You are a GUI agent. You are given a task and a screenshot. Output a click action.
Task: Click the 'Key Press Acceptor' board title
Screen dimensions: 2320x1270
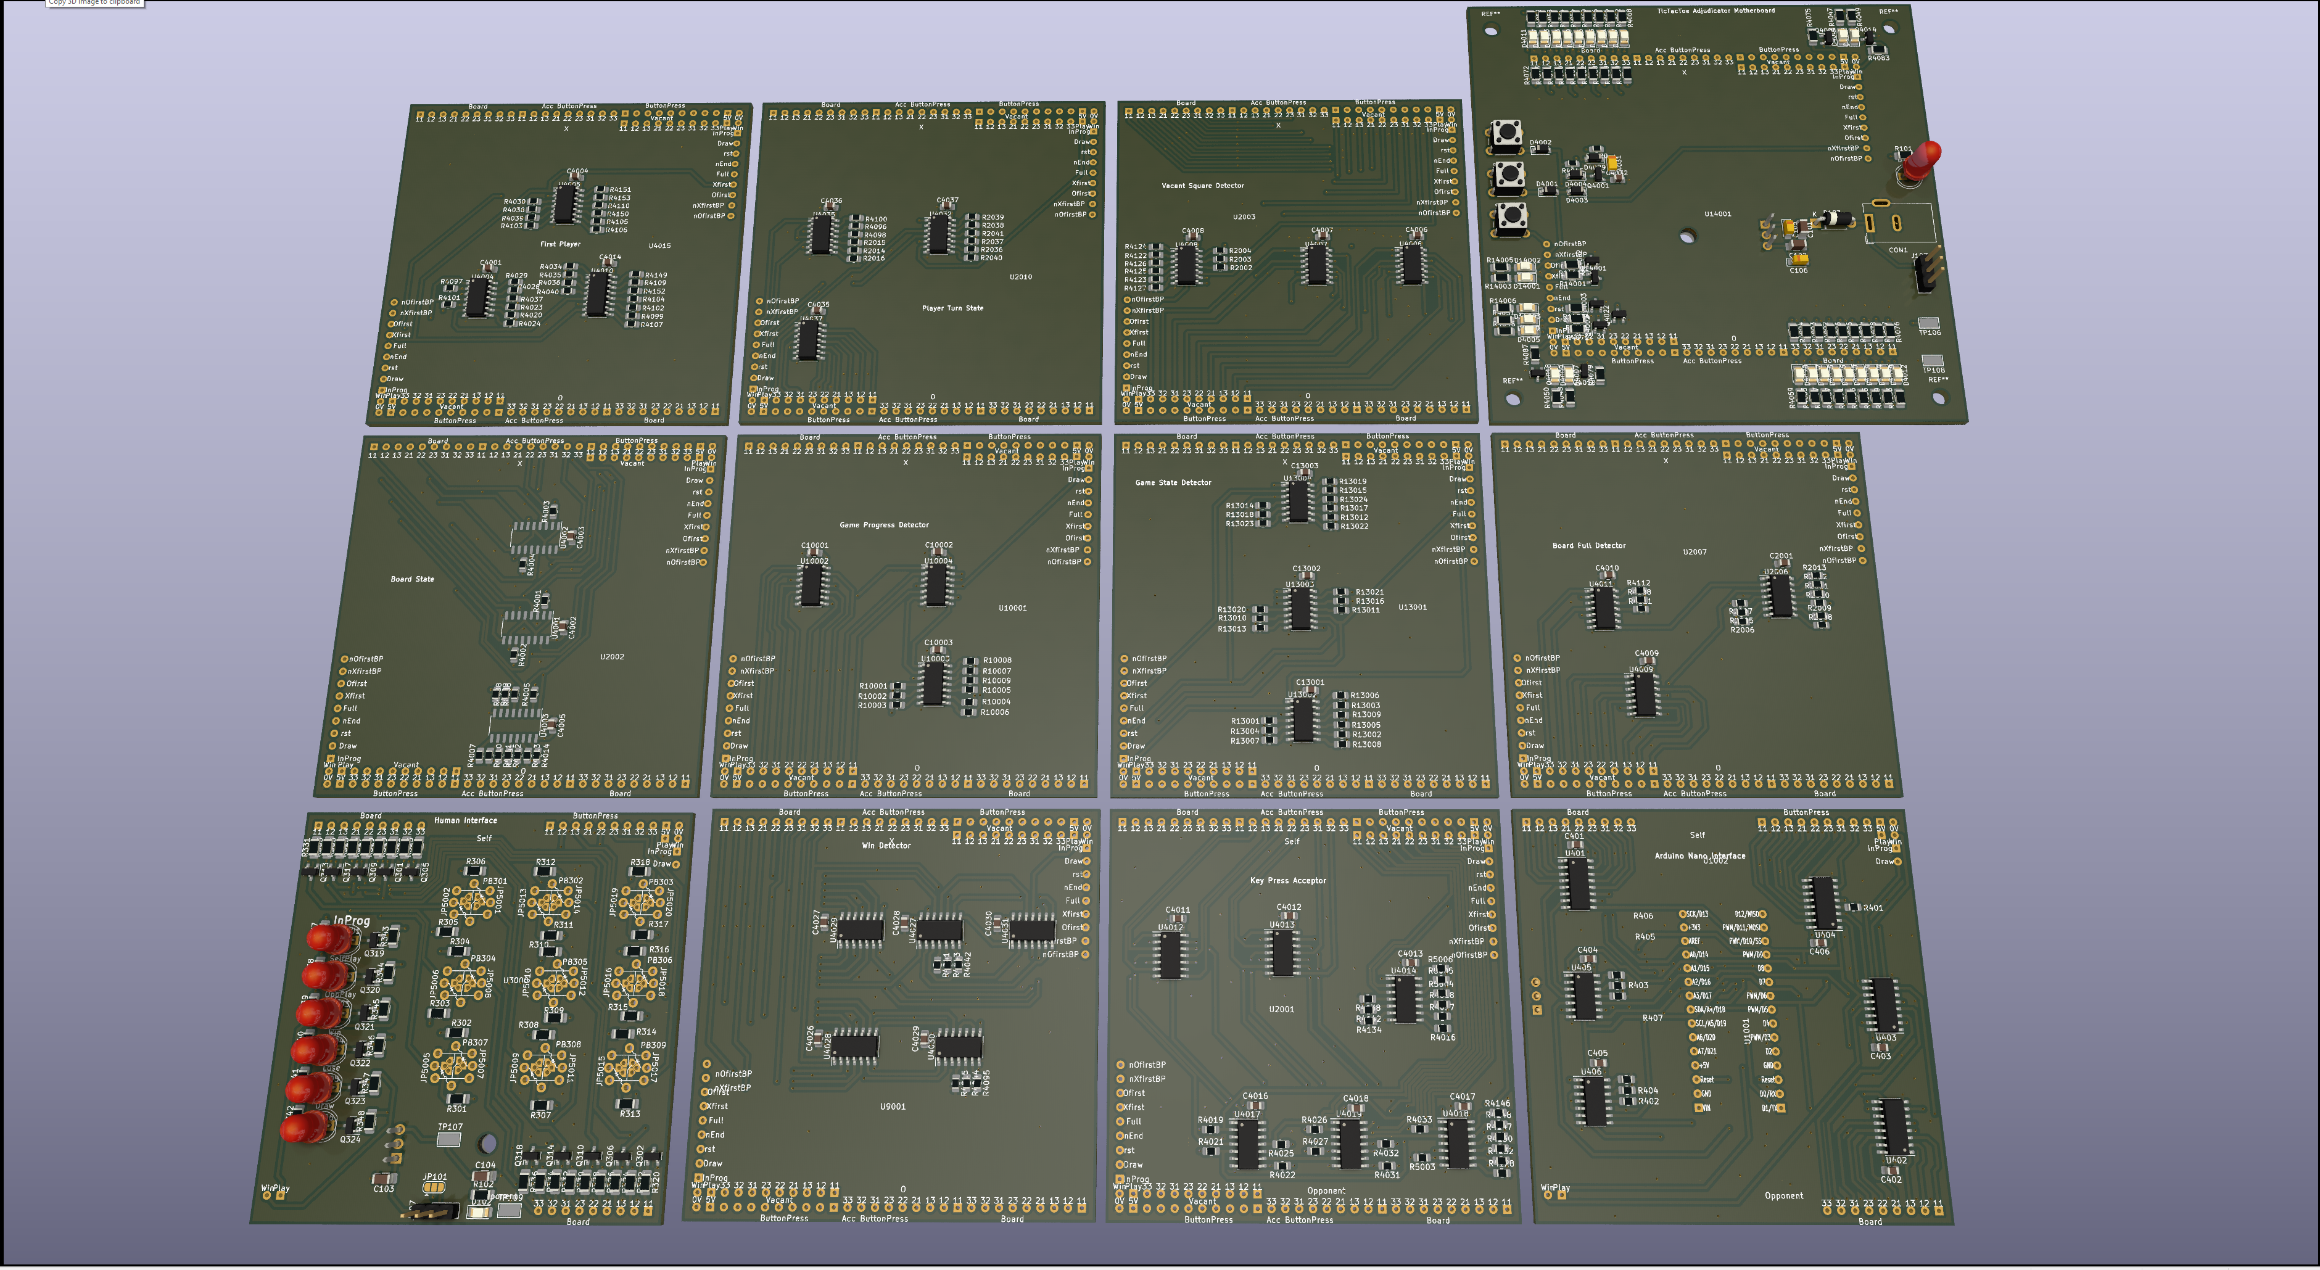pos(1288,881)
